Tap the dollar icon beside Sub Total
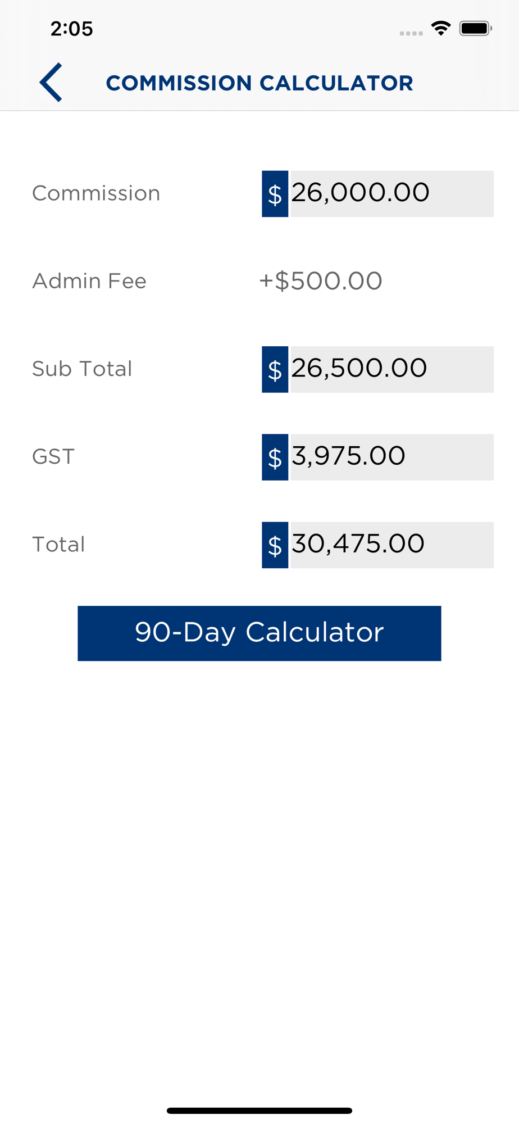 pyautogui.click(x=275, y=369)
